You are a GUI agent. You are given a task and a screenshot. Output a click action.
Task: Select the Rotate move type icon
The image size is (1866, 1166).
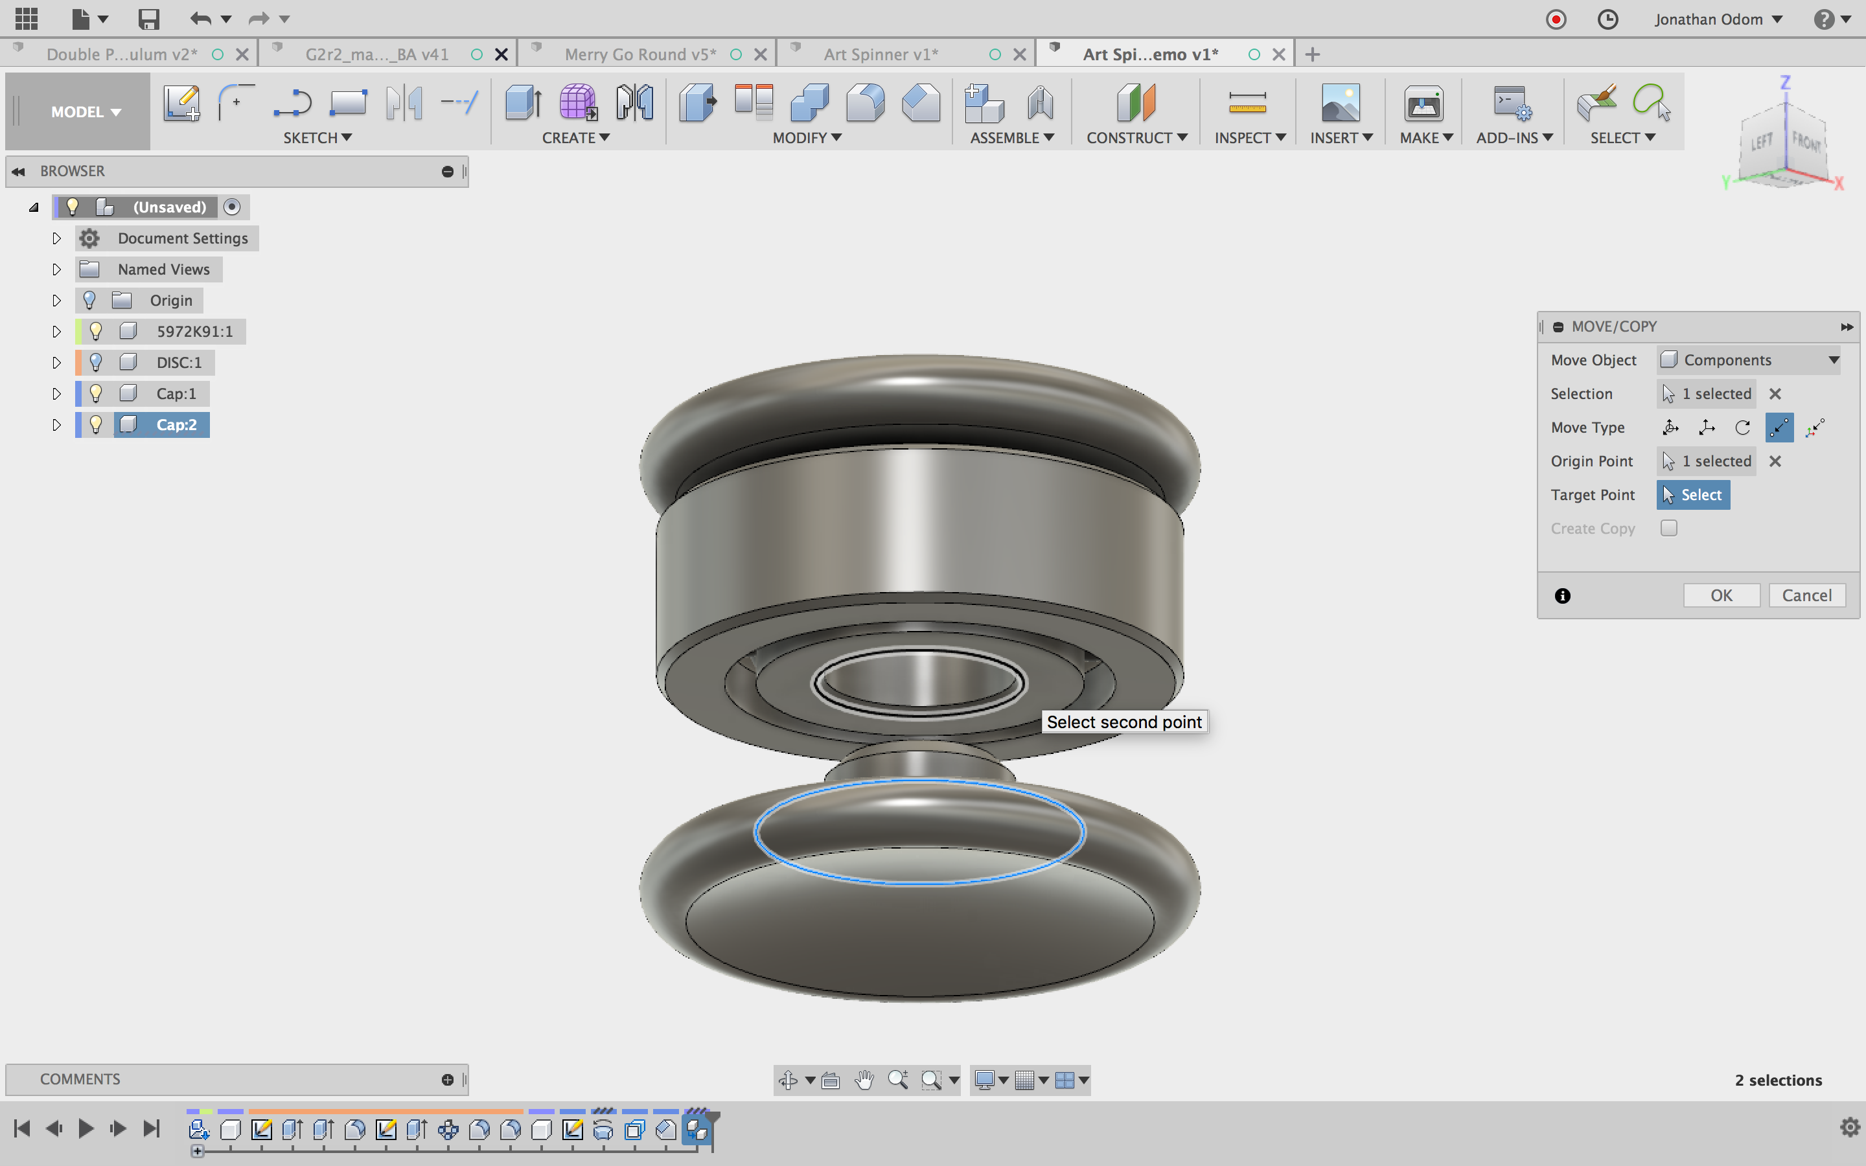[1743, 428]
